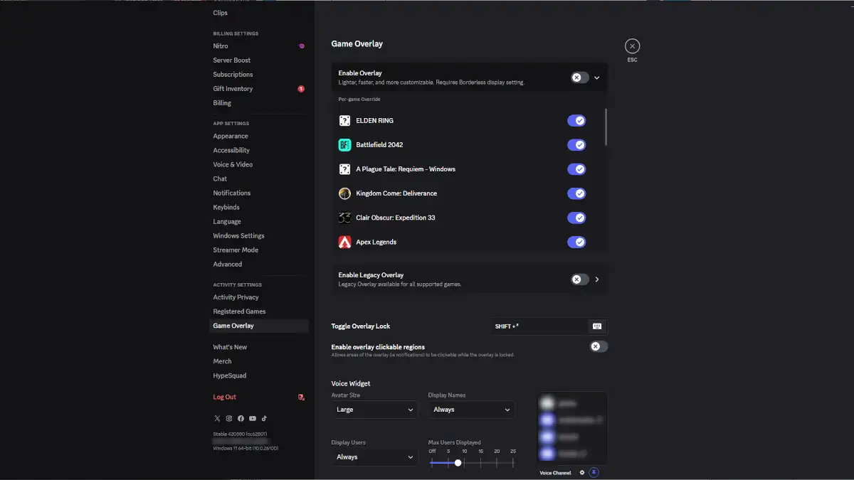Screen dimensions: 854x480
Task: Set Max Users Displayed slider to 20
Action: 497,462
